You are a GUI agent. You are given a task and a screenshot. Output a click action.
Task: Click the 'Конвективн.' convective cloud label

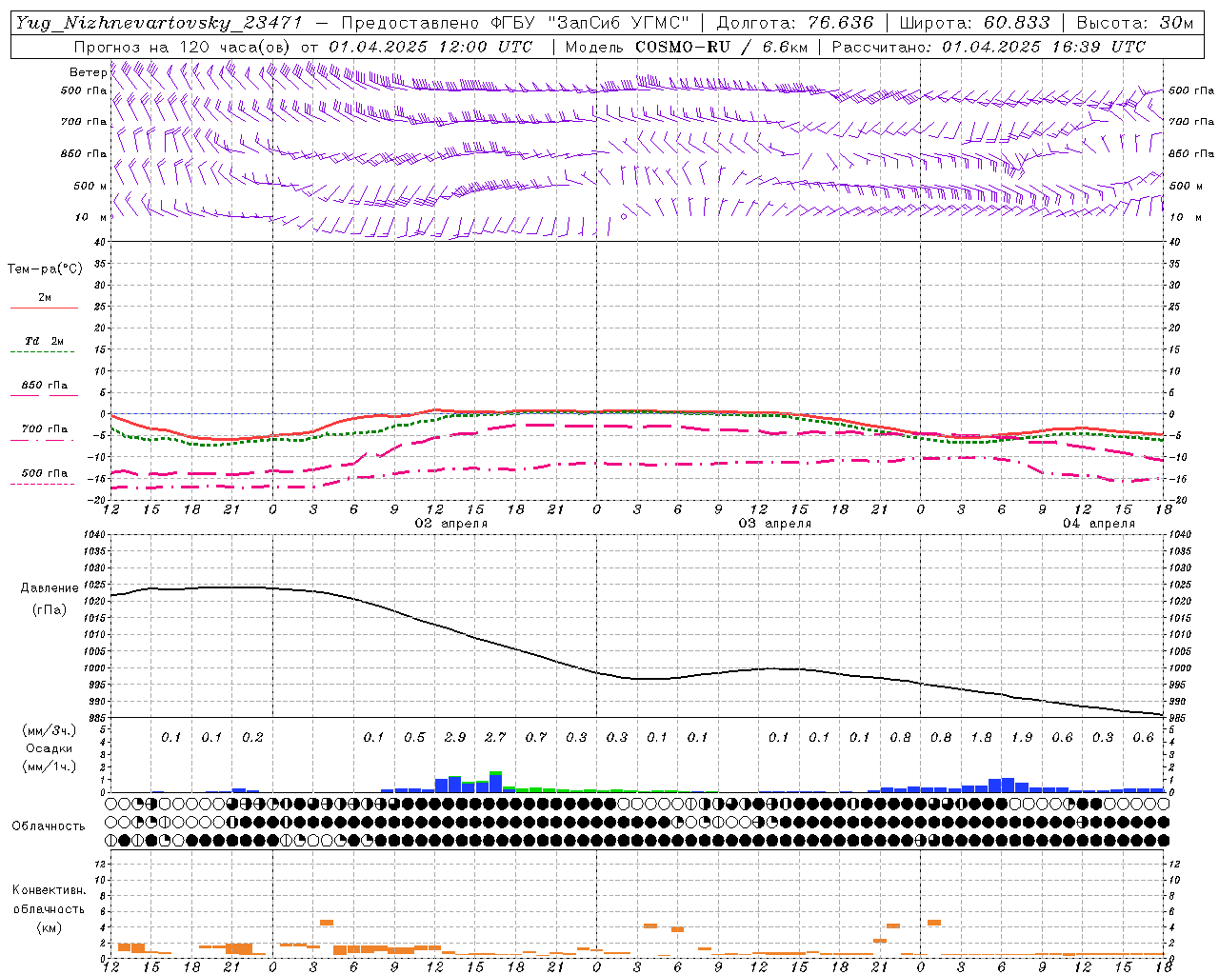(50, 890)
